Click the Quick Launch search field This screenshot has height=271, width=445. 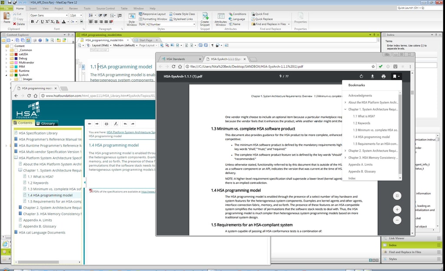(419, 8)
